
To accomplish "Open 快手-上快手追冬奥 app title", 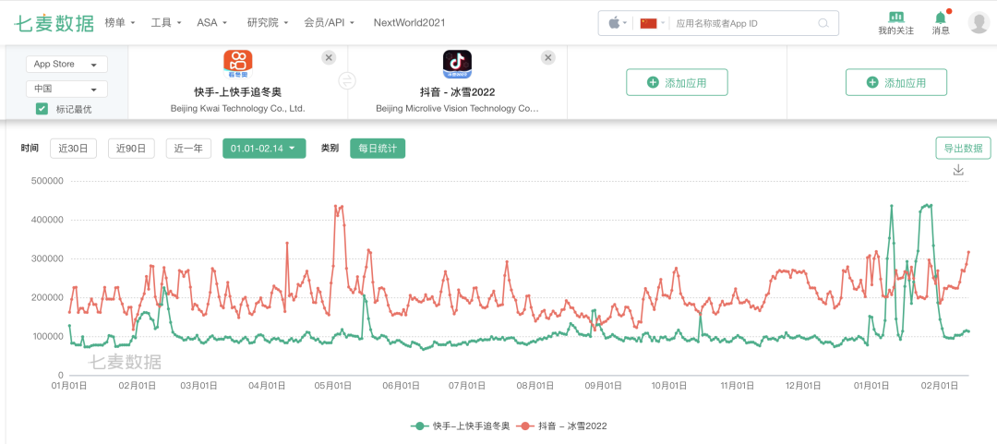I will 237,92.
